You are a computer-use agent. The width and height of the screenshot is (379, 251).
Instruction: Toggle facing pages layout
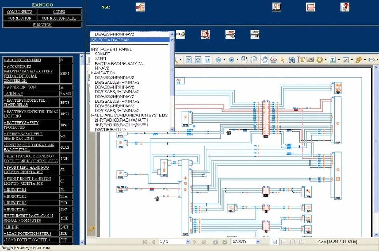[x=301, y=242]
